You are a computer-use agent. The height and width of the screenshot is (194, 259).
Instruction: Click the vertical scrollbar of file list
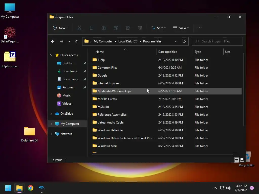pos(244,90)
